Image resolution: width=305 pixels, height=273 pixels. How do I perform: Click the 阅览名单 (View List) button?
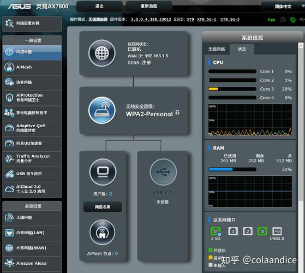point(103,207)
